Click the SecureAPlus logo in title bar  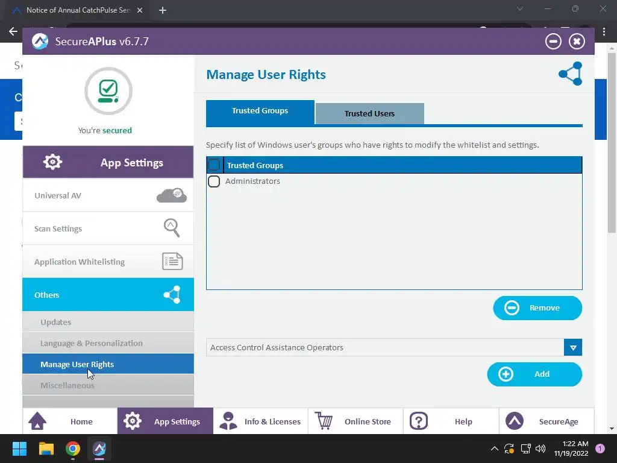[40, 42]
